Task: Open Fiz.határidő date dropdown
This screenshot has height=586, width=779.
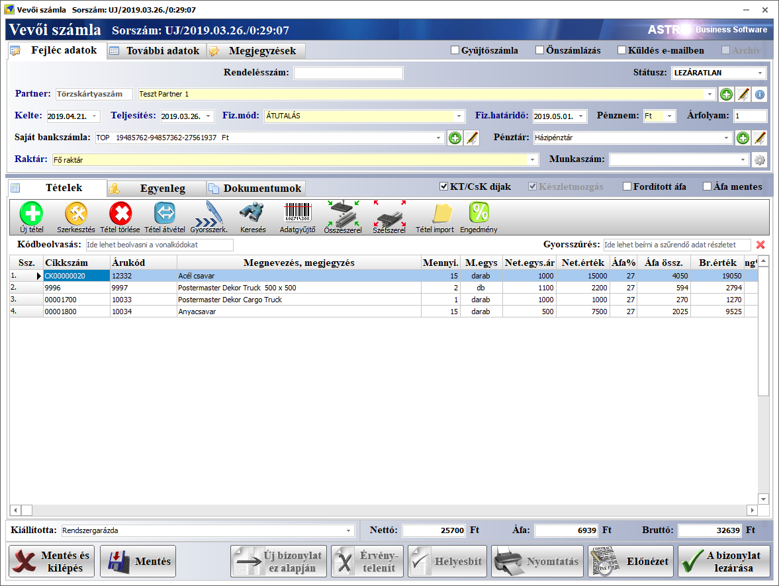Action: tap(580, 116)
